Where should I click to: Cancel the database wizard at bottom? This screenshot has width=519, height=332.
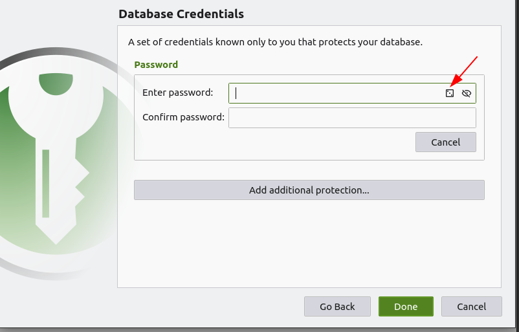click(x=471, y=306)
